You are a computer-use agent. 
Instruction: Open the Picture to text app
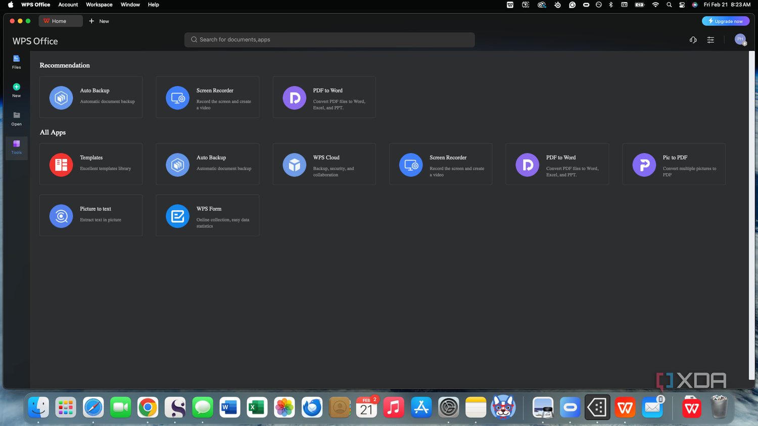(x=91, y=216)
